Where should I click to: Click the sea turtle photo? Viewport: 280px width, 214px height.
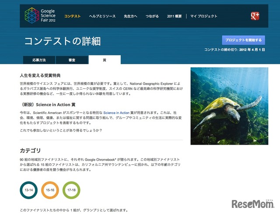[x=229, y=106]
